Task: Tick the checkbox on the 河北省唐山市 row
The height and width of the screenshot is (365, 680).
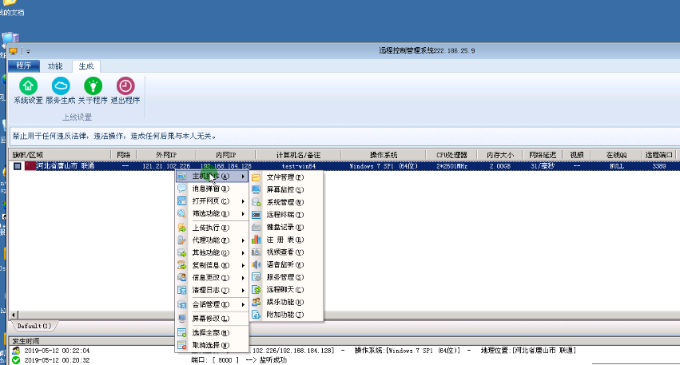Action: click(18, 166)
